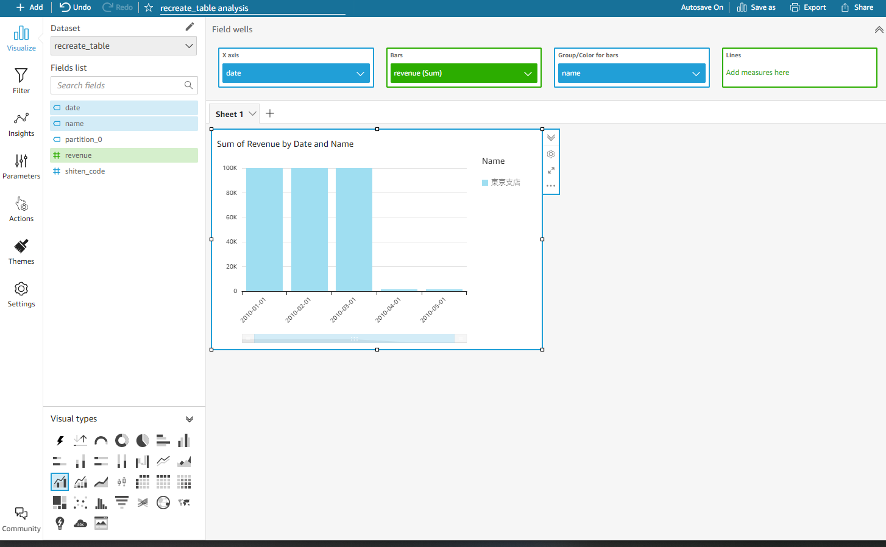Click Save as

[756, 7]
